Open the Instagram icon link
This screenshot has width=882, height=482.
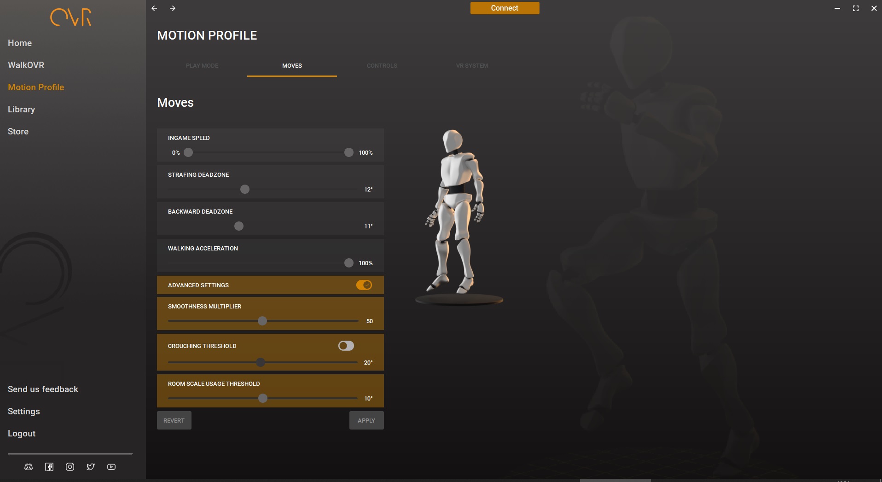(70, 467)
